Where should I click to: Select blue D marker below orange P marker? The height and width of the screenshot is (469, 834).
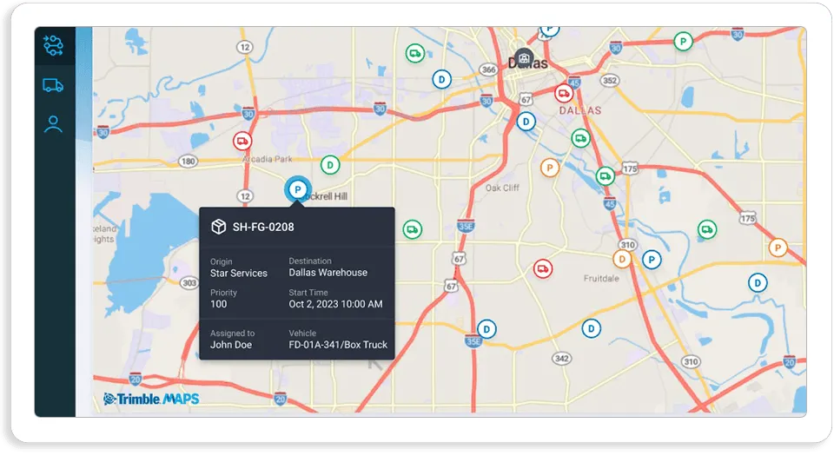point(758,283)
